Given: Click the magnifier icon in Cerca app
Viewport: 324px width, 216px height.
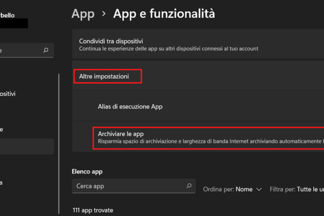Looking at the screenshot, I should [x=189, y=186].
